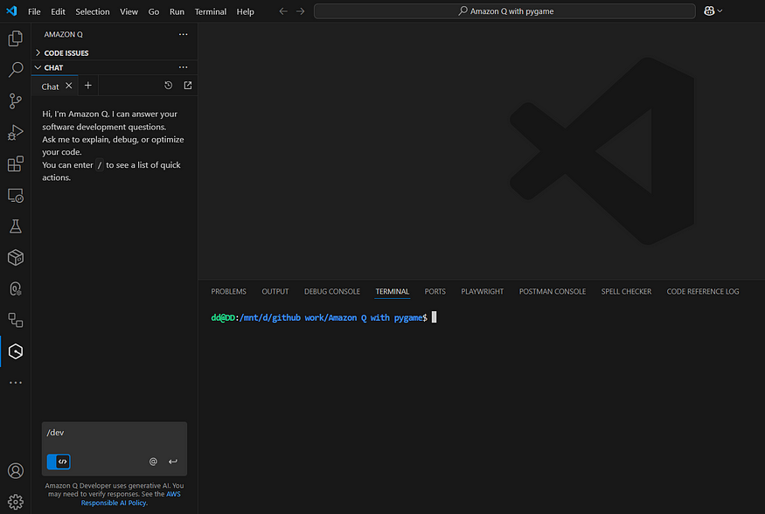Image resolution: width=765 pixels, height=514 pixels.
Task: Switch to the PLAYWRIGHT tab
Action: coord(482,291)
